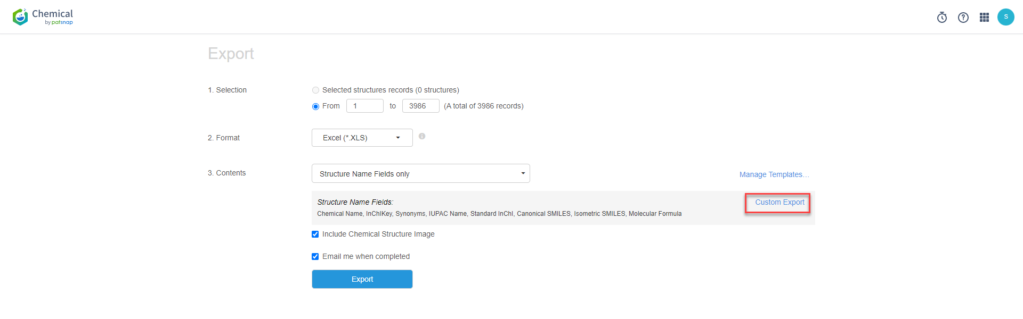This screenshot has width=1023, height=319.
Task: Open the user profile avatar
Action: click(x=1005, y=17)
